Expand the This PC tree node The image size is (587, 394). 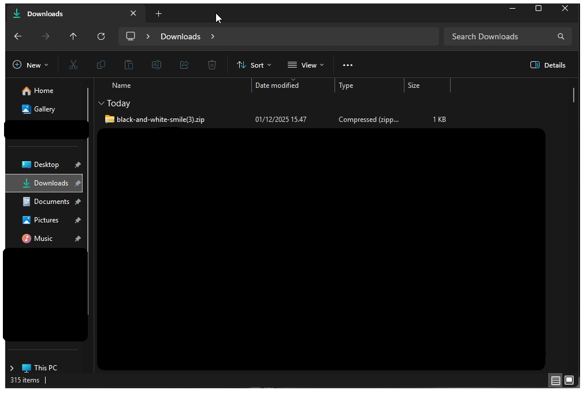[x=12, y=368]
